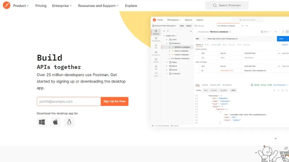
Task: Collapse the Databases folder
Action: 167,43
